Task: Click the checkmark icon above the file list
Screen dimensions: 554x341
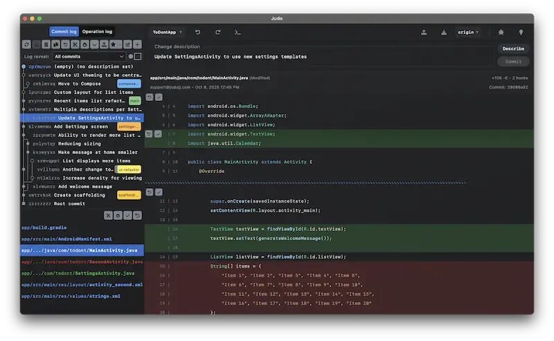Action: (x=127, y=215)
